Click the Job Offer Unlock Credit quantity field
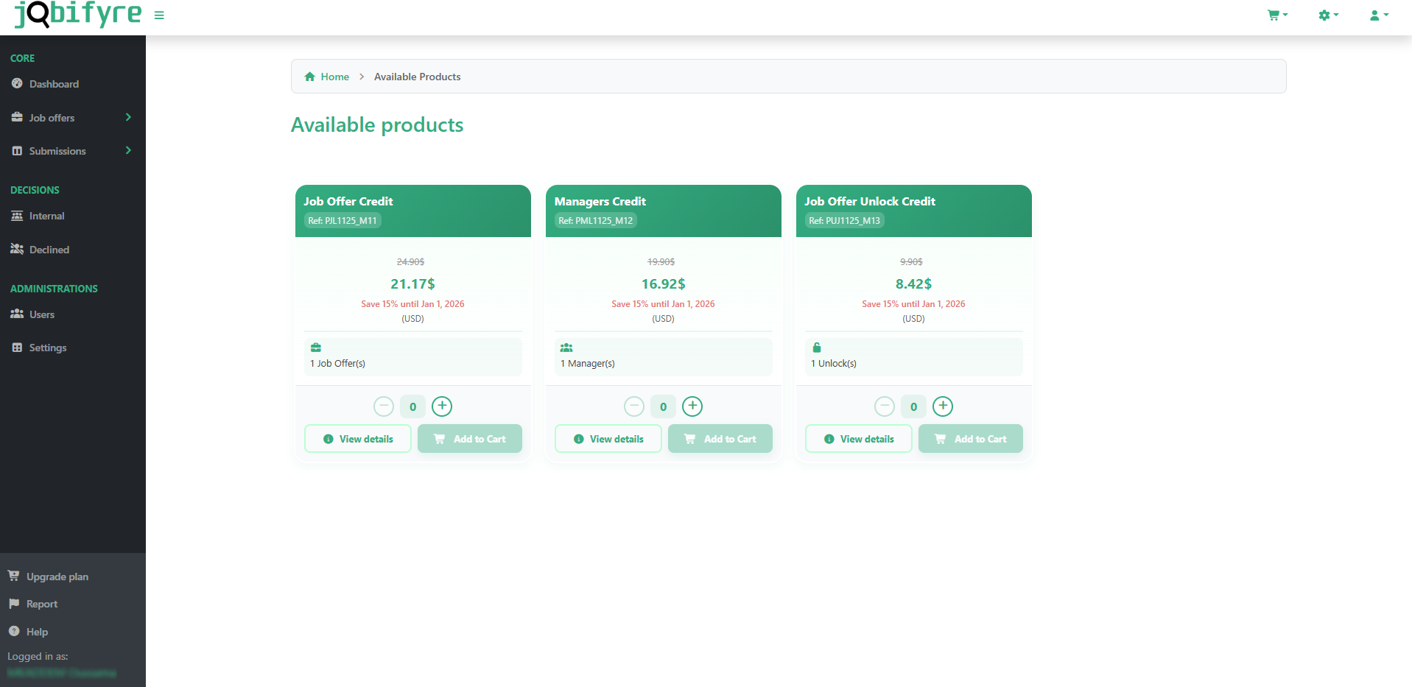1412x687 pixels. [913, 406]
